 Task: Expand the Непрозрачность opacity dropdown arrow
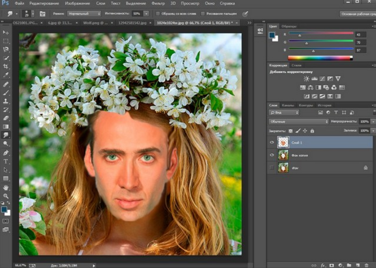[x=373, y=122]
